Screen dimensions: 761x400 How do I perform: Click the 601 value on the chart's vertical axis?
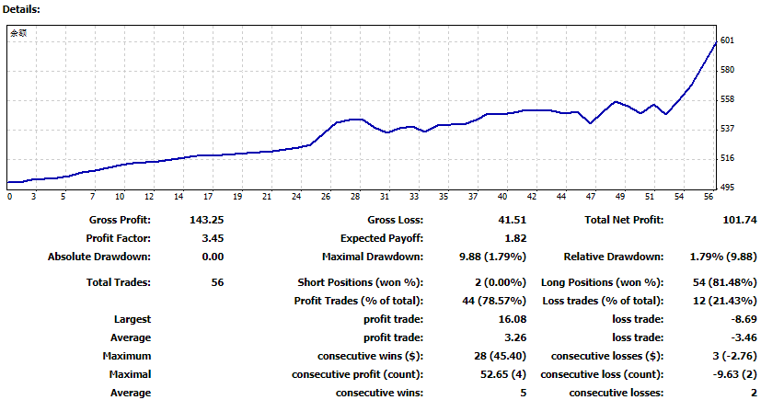tap(727, 40)
